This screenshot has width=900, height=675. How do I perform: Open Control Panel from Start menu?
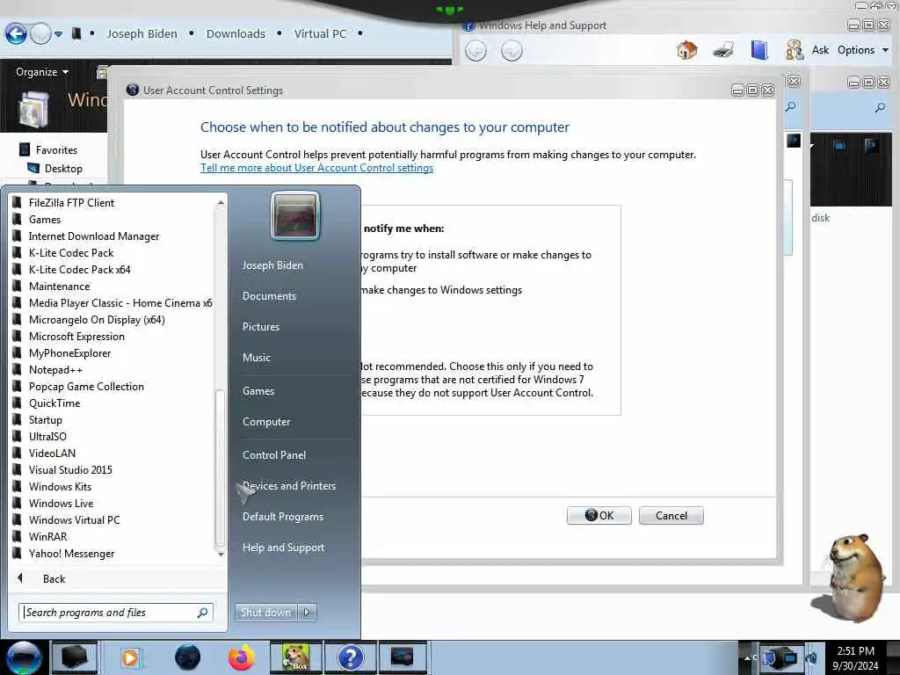click(x=274, y=455)
